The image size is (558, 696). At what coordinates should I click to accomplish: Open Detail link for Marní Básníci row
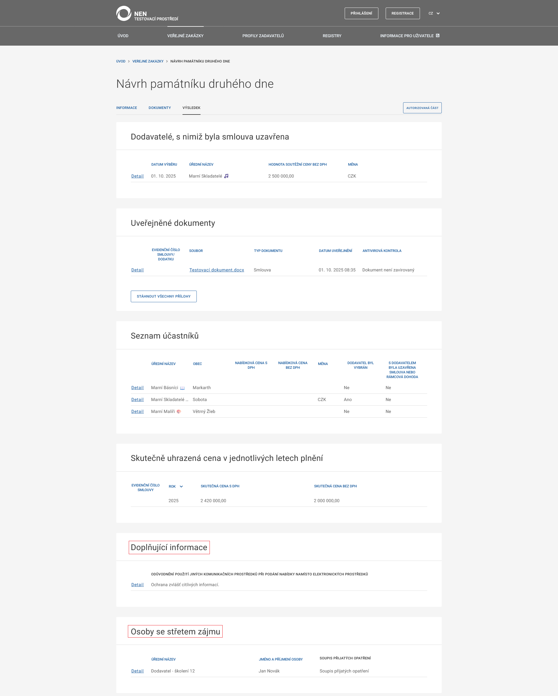(x=137, y=388)
